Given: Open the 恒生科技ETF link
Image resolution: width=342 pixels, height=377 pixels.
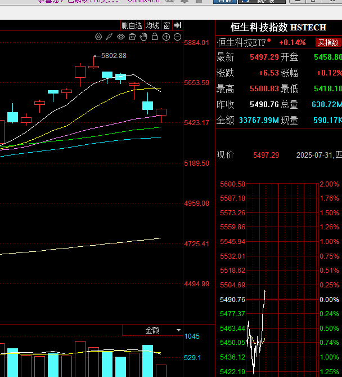Looking at the screenshot, I should coord(241,43).
